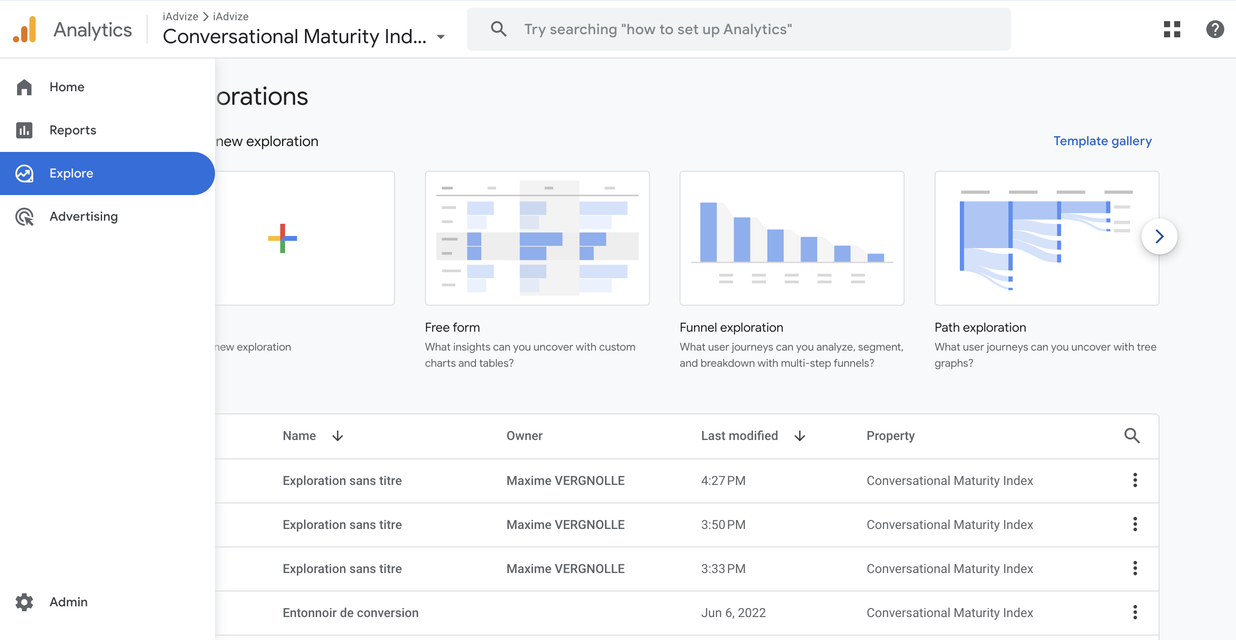The height and width of the screenshot is (640, 1236).
Task: Click the colorful plus blank exploration icon
Action: tap(282, 238)
